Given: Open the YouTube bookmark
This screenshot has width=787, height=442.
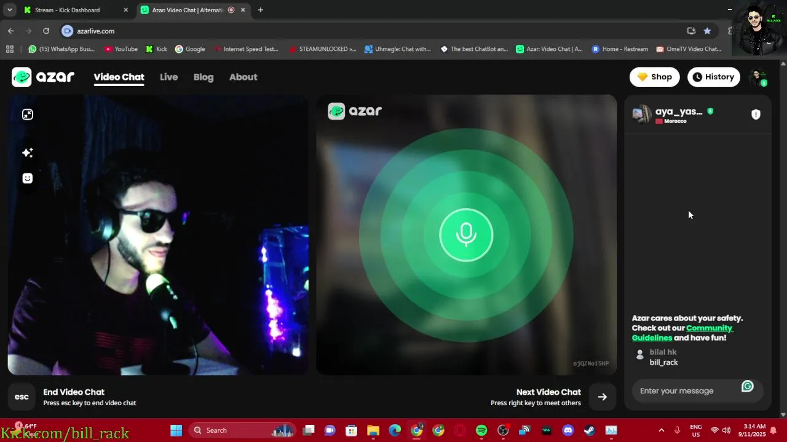Looking at the screenshot, I should tap(121, 49).
